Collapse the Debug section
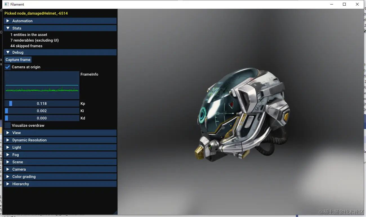This screenshot has width=366, height=217. pyautogui.click(x=60, y=52)
